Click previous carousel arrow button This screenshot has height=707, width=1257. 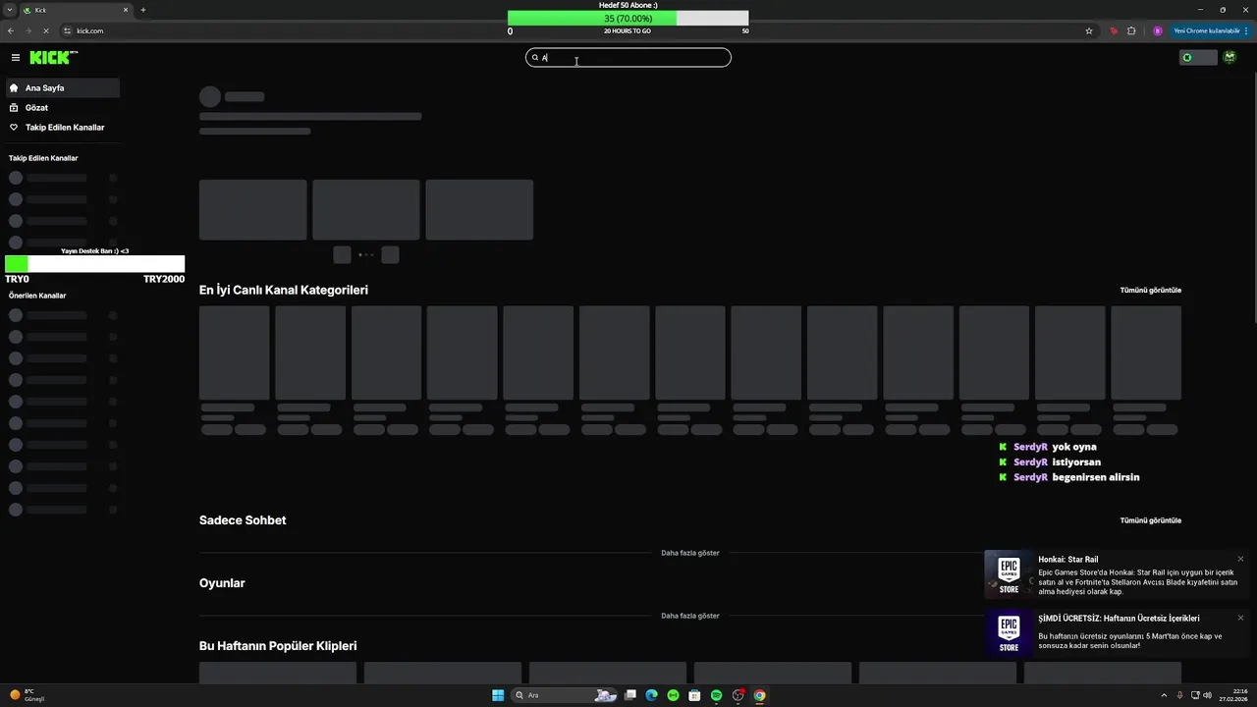342,254
